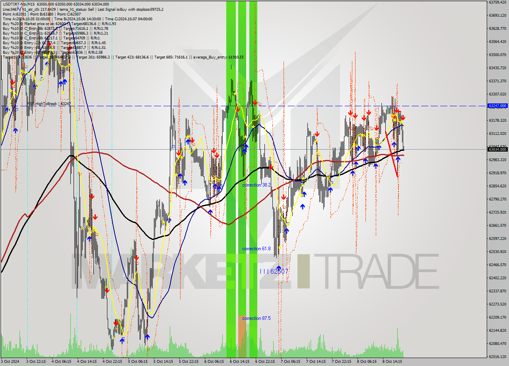Click the 62790.270 price axis label
This screenshot has height=366, width=509.
point(497,199)
